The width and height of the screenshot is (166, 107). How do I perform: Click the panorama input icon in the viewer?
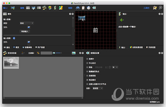[x=82, y=18]
